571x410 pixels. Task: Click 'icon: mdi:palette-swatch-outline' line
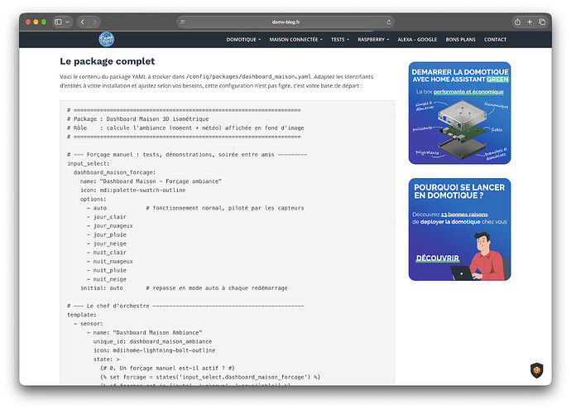click(133, 191)
